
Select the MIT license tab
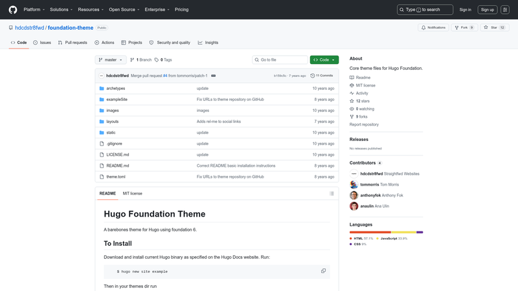click(x=133, y=193)
